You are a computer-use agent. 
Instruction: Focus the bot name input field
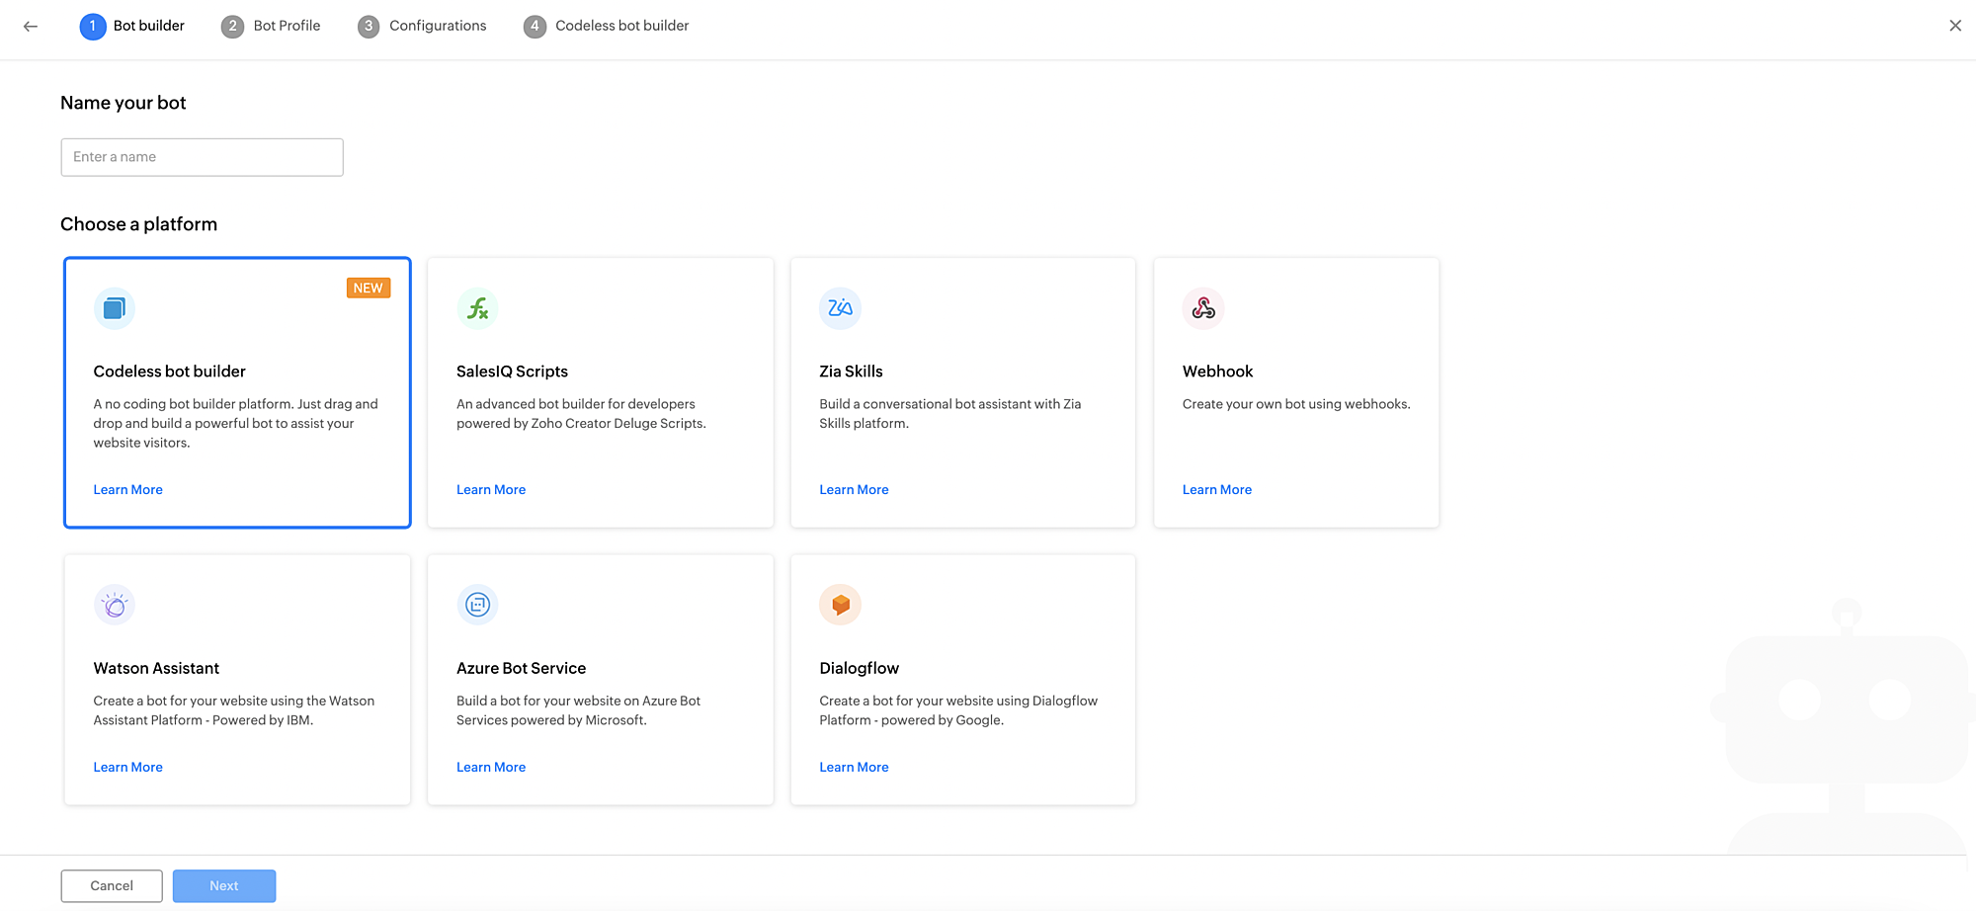(202, 157)
